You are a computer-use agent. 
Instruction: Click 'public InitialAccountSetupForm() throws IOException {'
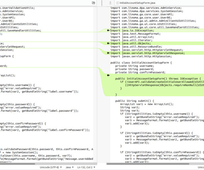(x=158, y=78)
